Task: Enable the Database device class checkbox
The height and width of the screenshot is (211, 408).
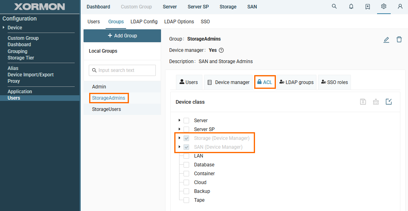Action: coord(186,165)
